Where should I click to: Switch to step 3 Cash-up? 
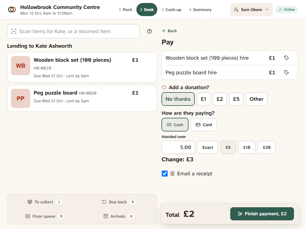pyautogui.click(x=171, y=10)
